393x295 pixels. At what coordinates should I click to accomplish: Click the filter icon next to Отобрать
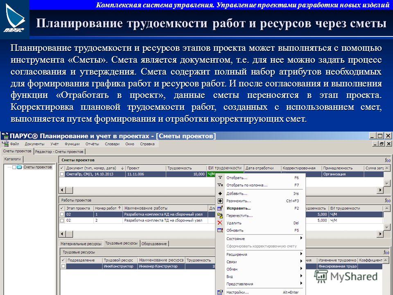220,177
